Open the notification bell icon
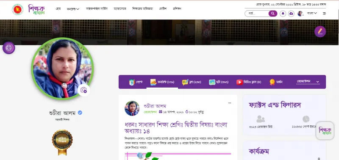 [x=283, y=14]
